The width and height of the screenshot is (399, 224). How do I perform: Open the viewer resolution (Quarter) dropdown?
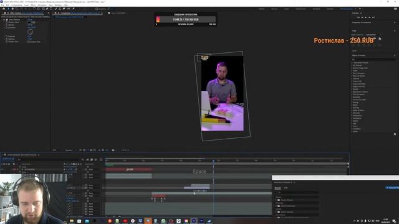pos(70,151)
